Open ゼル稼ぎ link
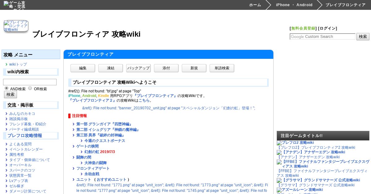 [x=17, y=186]
